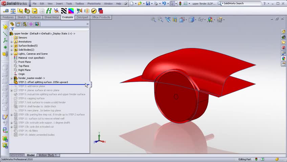Click the feature tree filter field
This screenshot has width=287, height=162.
click(x=51, y=29)
